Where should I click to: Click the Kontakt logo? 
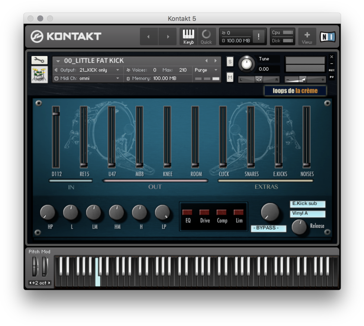tap(66, 36)
